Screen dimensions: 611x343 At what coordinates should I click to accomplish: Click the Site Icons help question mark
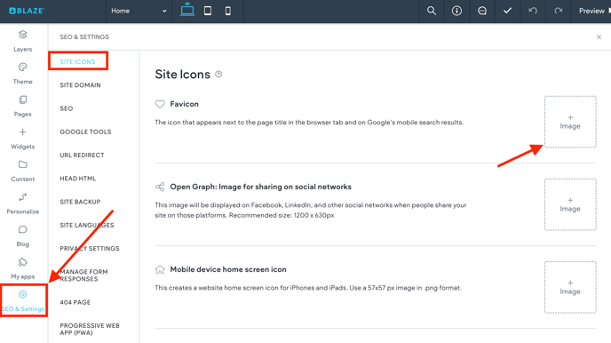(x=218, y=74)
